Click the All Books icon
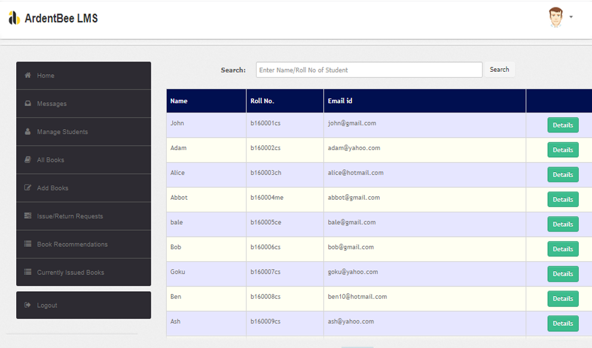Viewport: 592px width, 348px height. 28,160
